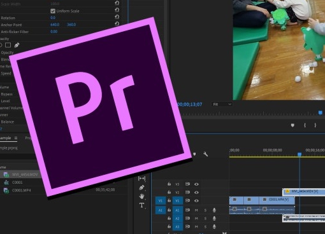Reset the Scale Width parameter
This screenshot has width=325, height=234.
click(x=117, y=3)
